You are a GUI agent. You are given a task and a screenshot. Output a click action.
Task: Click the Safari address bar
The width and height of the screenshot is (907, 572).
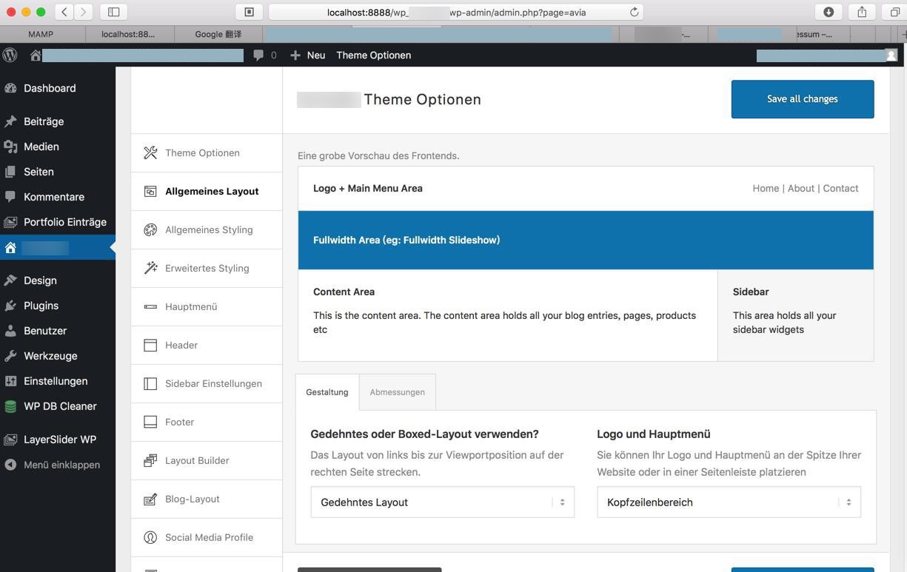click(455, 12)
